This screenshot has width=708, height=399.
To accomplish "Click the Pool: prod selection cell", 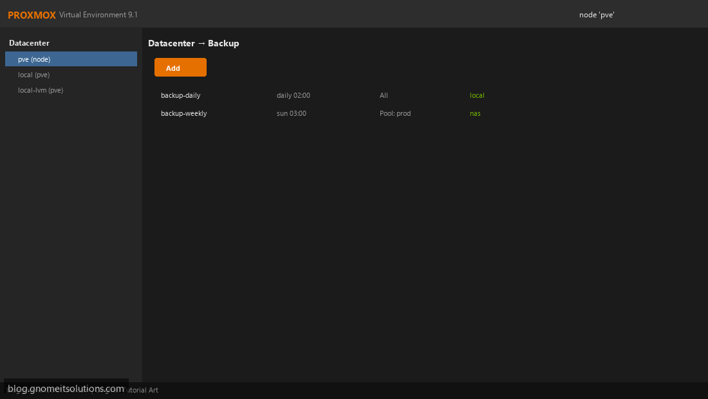I will coord(395,113).
